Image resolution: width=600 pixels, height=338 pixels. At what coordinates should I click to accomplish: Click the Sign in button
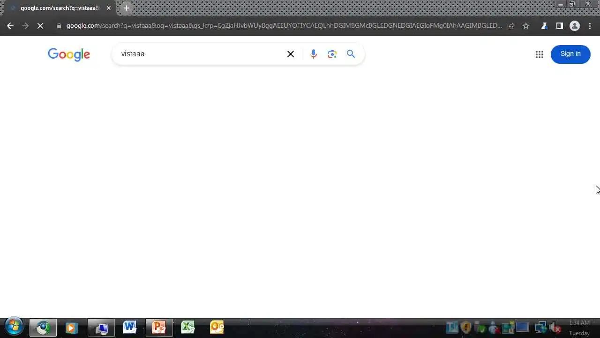tap(570, 54)
